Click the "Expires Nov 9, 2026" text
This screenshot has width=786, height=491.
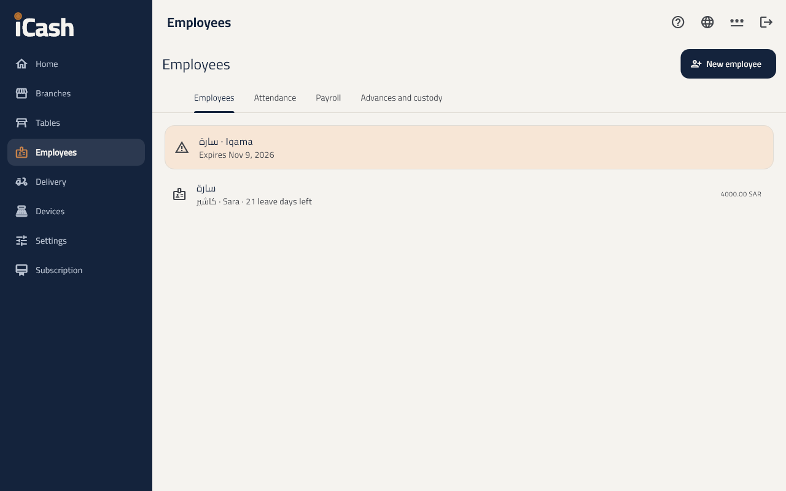pyautogui.click(x=236, y=155)
